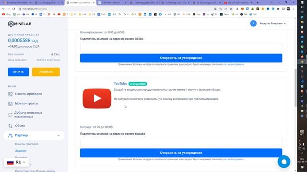Open rules link under YouTube submit button
307x172 pixels.
pyautogui.click(x=234, y=159)
